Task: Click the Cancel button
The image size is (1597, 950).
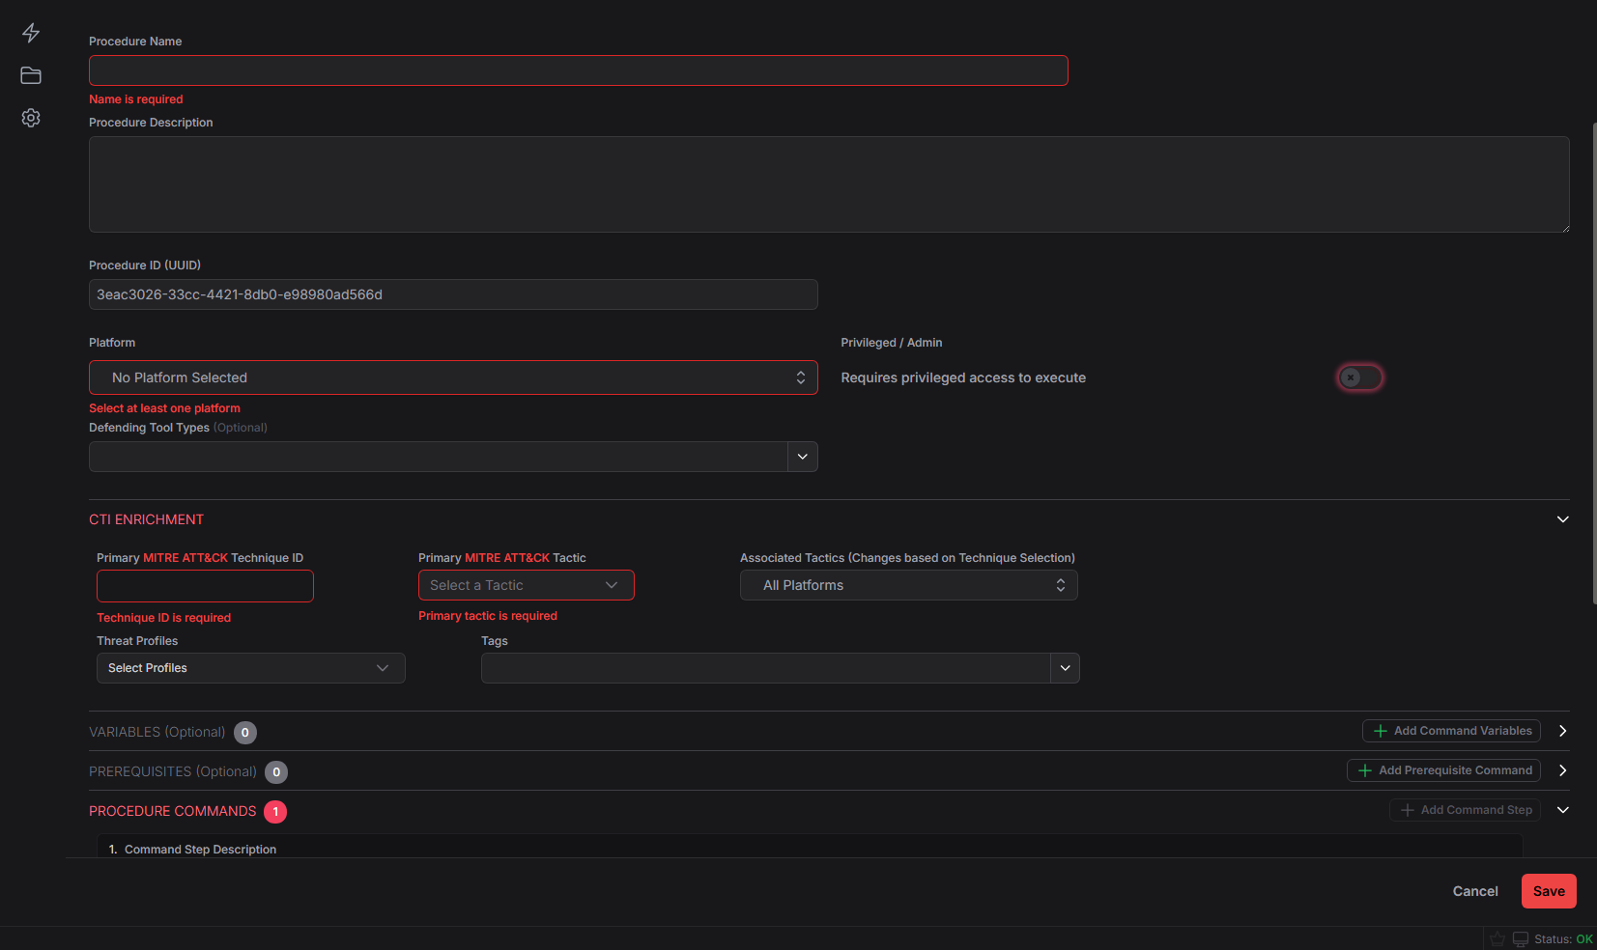Action: [x=1474, y=891]
